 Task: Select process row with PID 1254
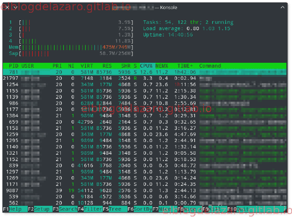coord(145,85)
